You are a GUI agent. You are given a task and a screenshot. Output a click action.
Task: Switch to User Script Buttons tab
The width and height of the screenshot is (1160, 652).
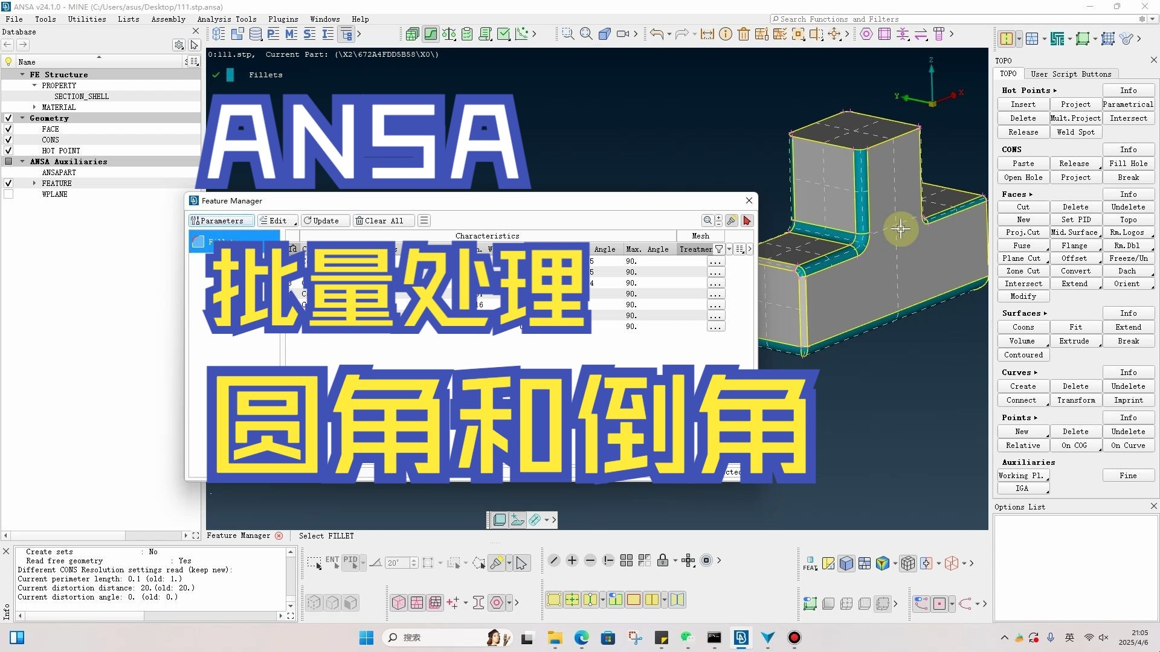tap(1071, 74)
